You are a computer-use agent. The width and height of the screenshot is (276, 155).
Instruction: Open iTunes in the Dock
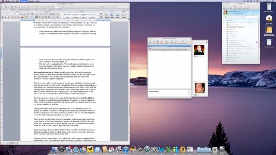point(125,149)
